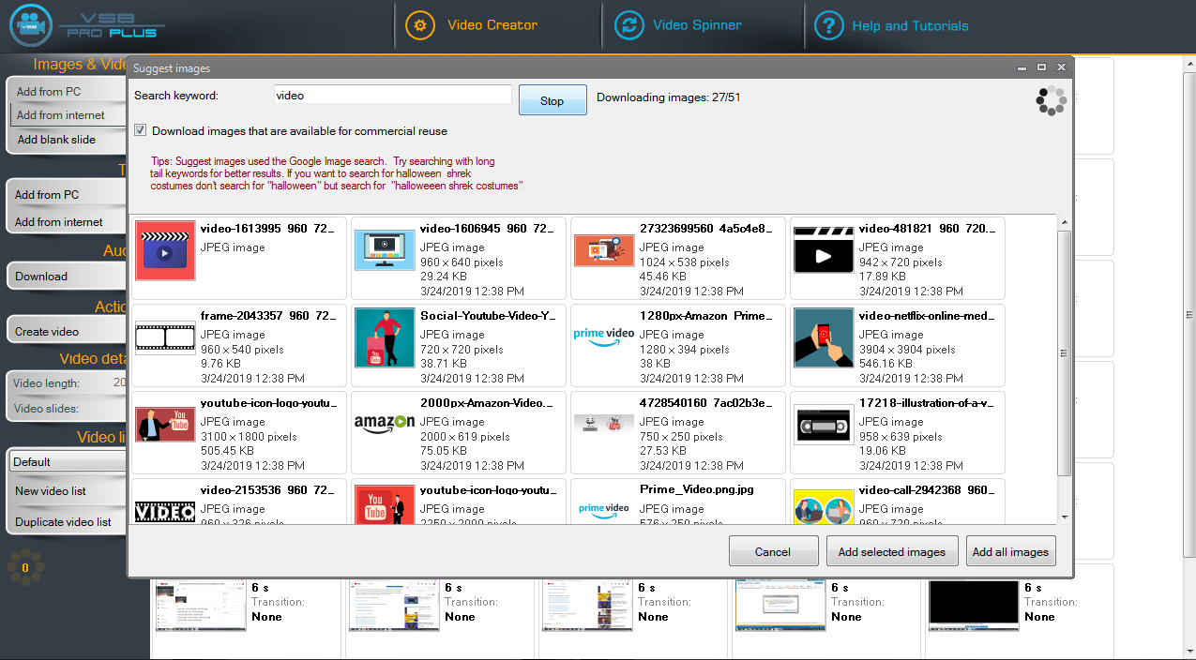Select the video-netflix-online-media thumbnail
The height and width of the screenshot is (660, 1196).
pos(824,337)
